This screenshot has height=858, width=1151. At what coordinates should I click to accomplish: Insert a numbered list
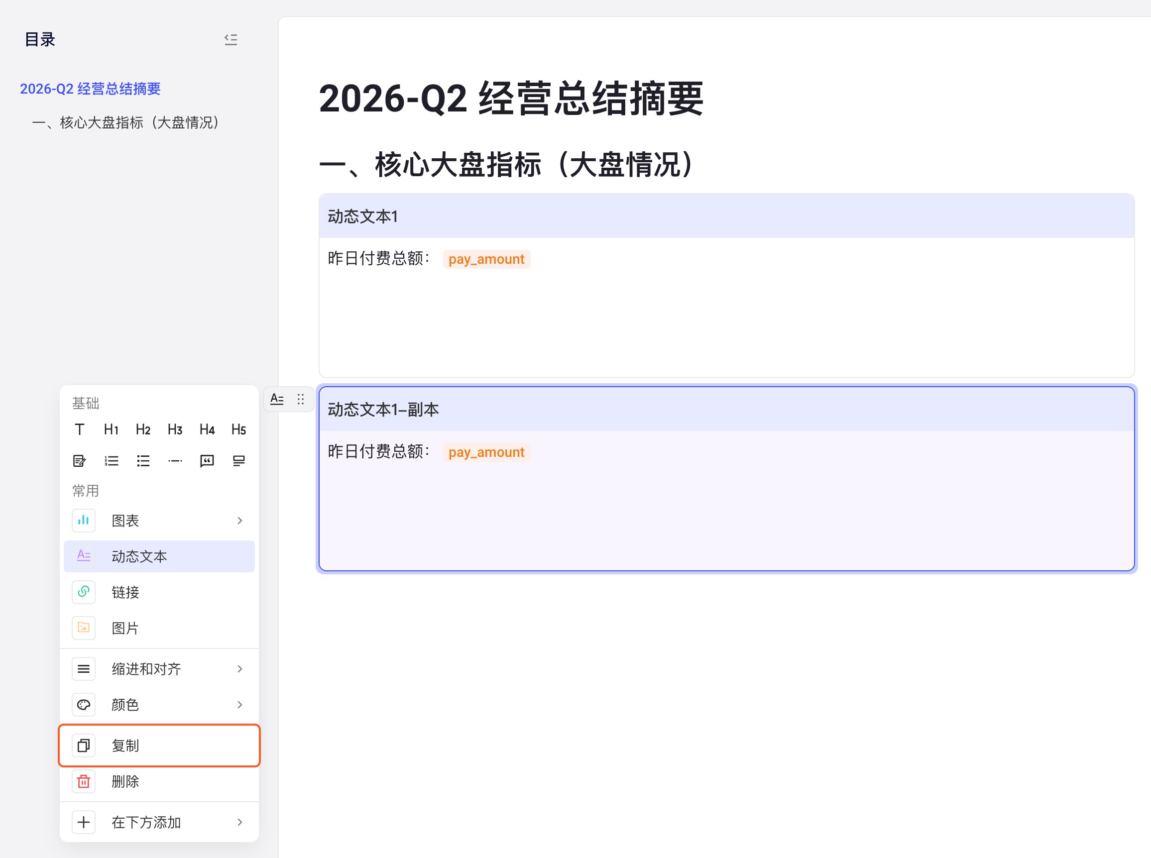[111, 461]
